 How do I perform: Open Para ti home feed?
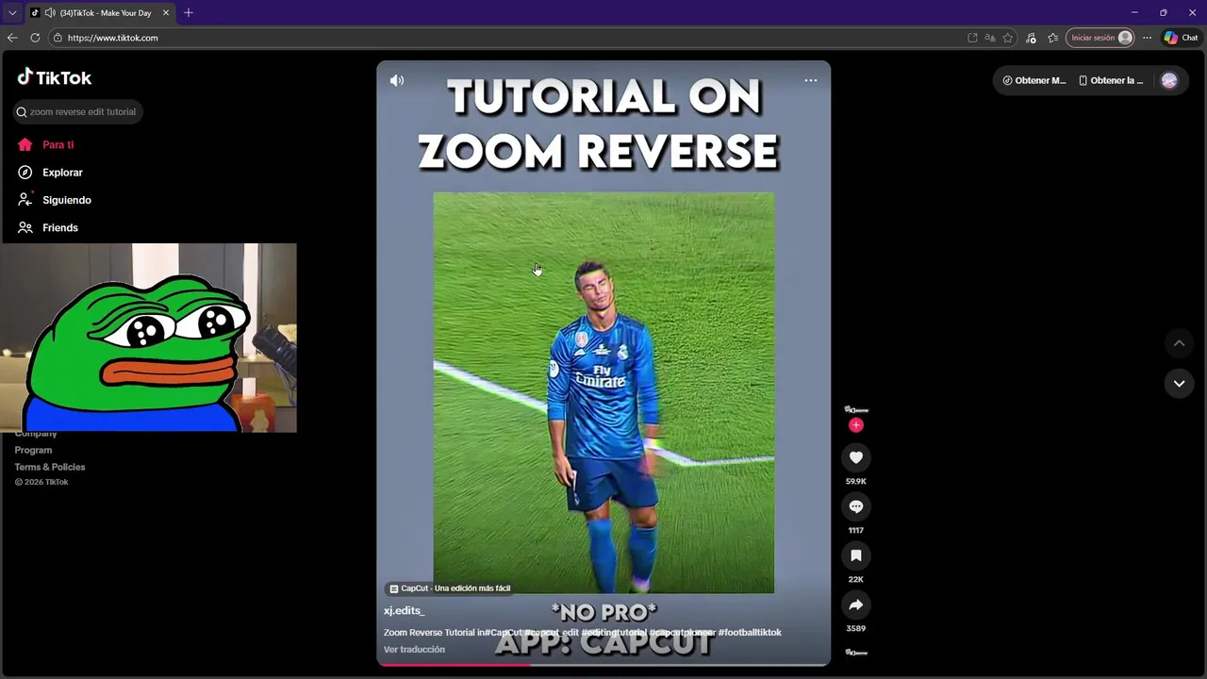tap(45, 144)
